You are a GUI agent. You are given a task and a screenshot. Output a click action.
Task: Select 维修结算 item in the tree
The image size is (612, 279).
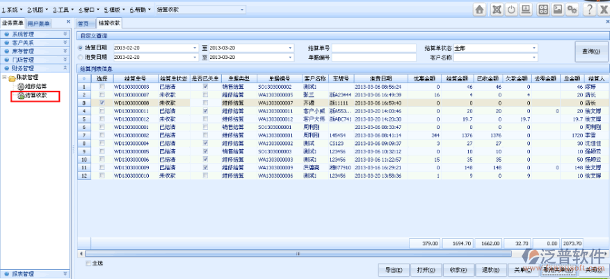pyautogui.click(x=35, y=86)
